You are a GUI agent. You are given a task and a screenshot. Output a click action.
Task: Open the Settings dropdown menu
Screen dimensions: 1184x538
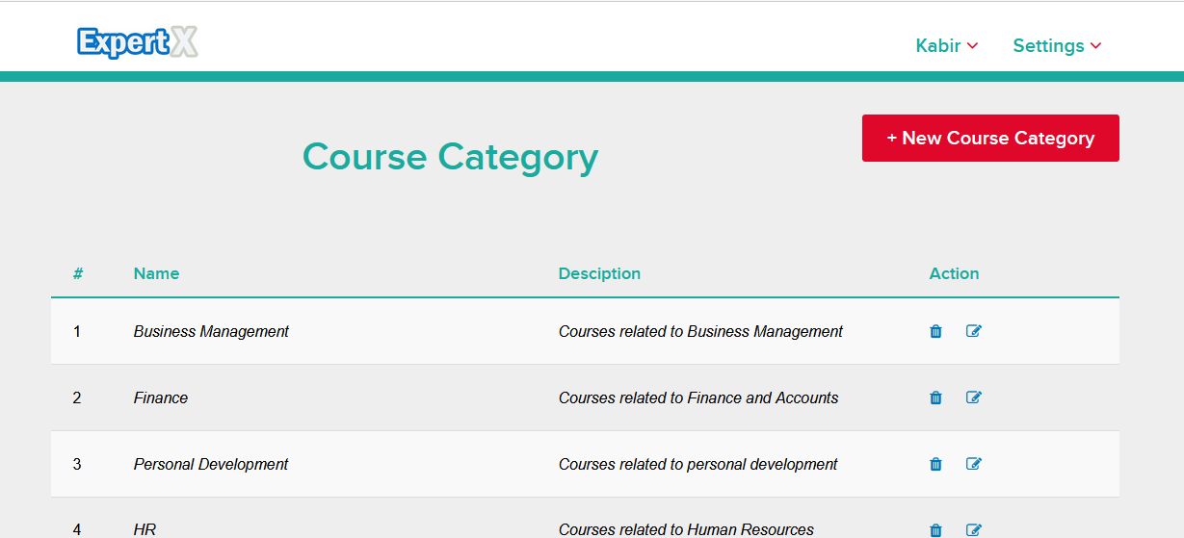pyautogui.click(x=1056, y=45)
